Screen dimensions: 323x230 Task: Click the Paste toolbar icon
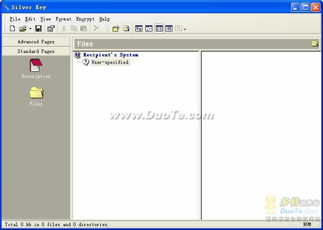point(84,28)
